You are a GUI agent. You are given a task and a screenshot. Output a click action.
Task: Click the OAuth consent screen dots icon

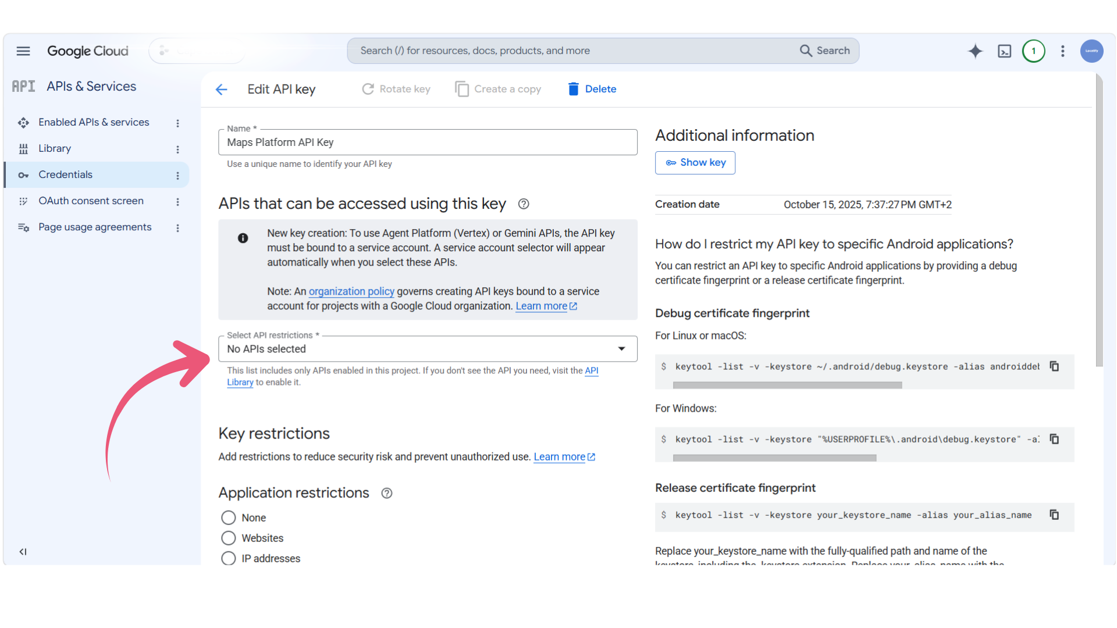[x=23, y=201]
